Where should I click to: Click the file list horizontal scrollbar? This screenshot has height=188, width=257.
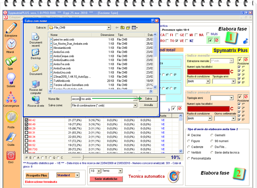(93, 91)
